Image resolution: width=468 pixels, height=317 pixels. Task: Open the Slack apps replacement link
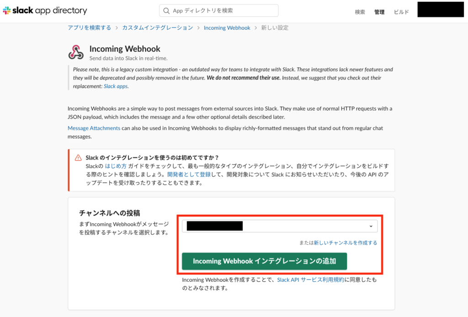(116, 86)
